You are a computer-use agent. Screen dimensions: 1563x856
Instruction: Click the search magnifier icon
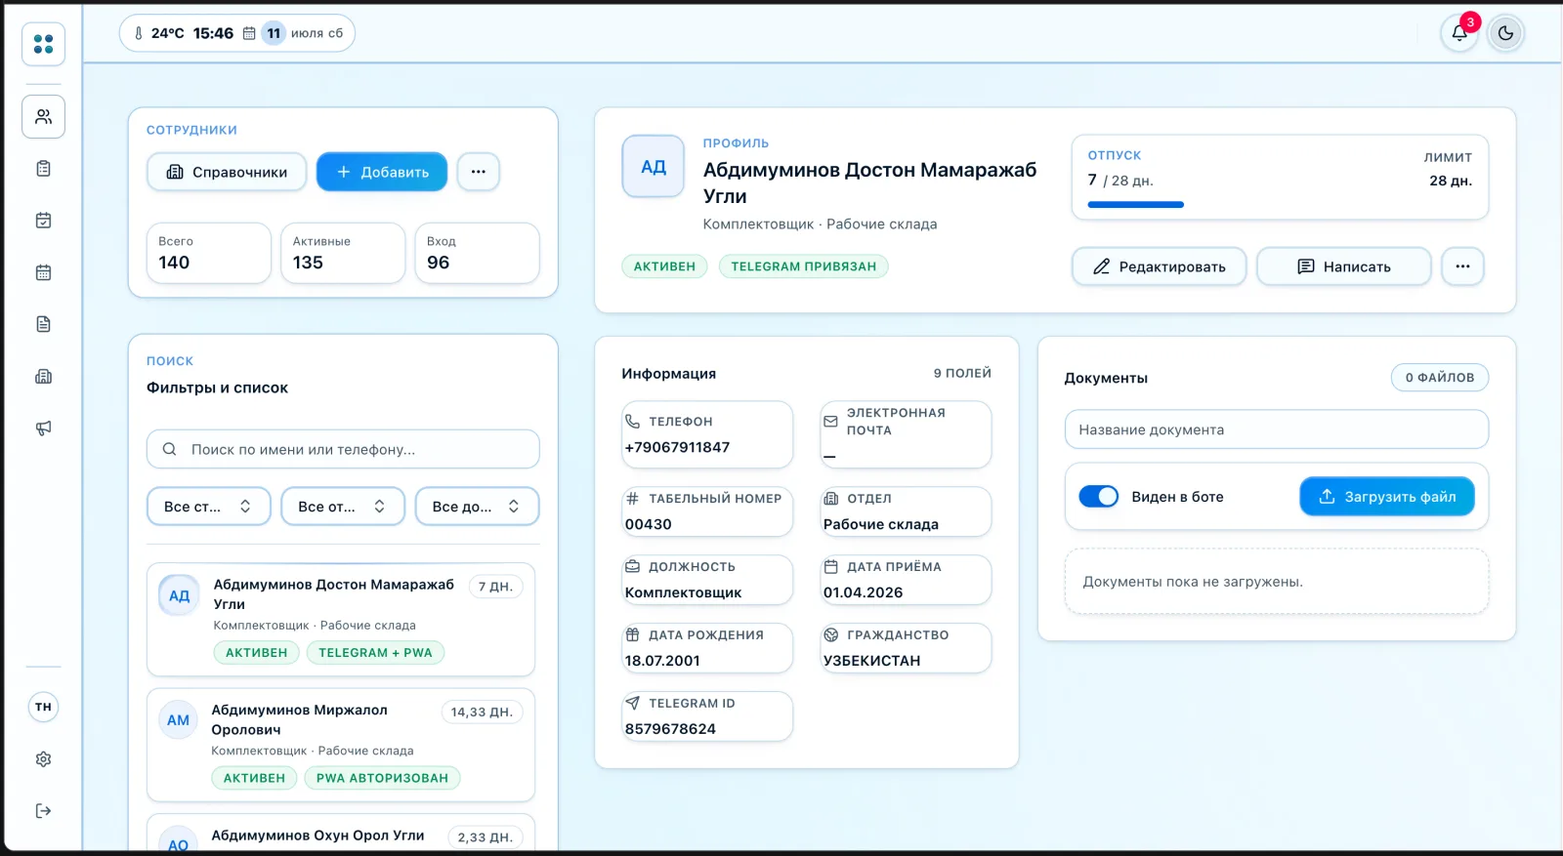click(169, 449)
